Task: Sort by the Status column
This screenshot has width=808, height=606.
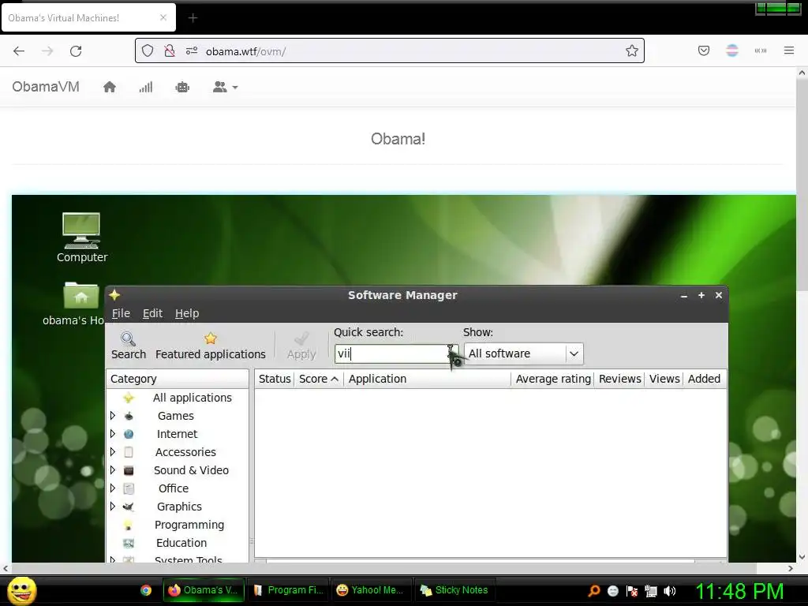Action: point(274,379)
